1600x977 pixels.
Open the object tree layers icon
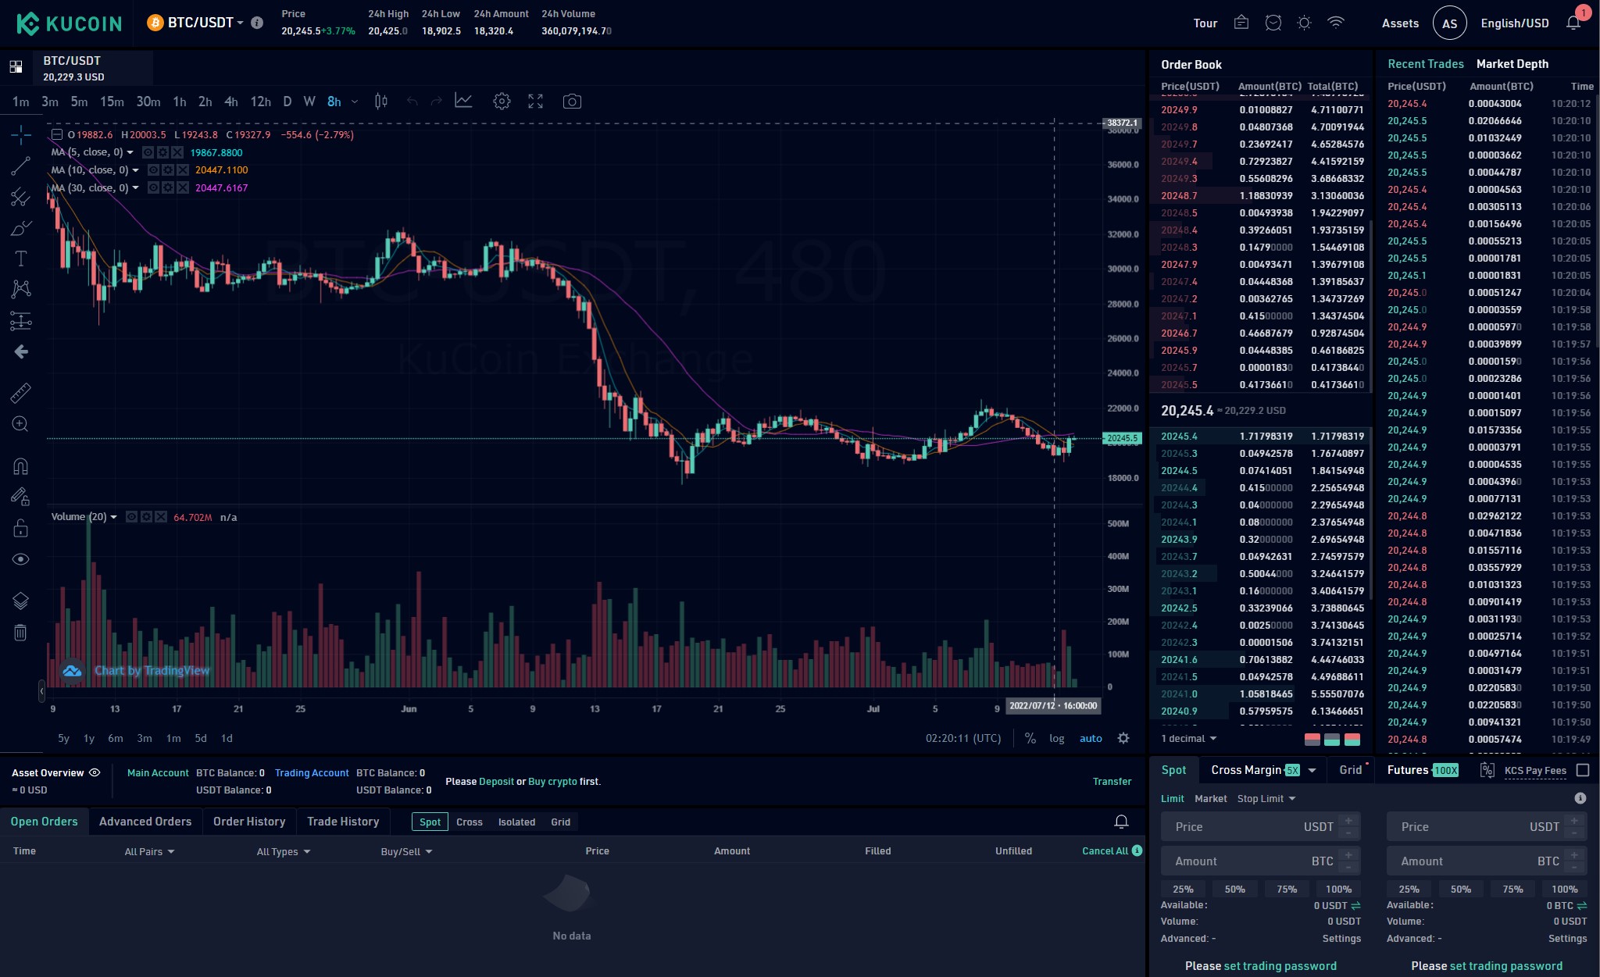point(21,601)
